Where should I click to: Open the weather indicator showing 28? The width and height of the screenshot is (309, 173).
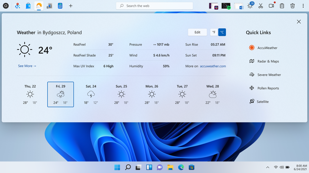click(250, 5)
